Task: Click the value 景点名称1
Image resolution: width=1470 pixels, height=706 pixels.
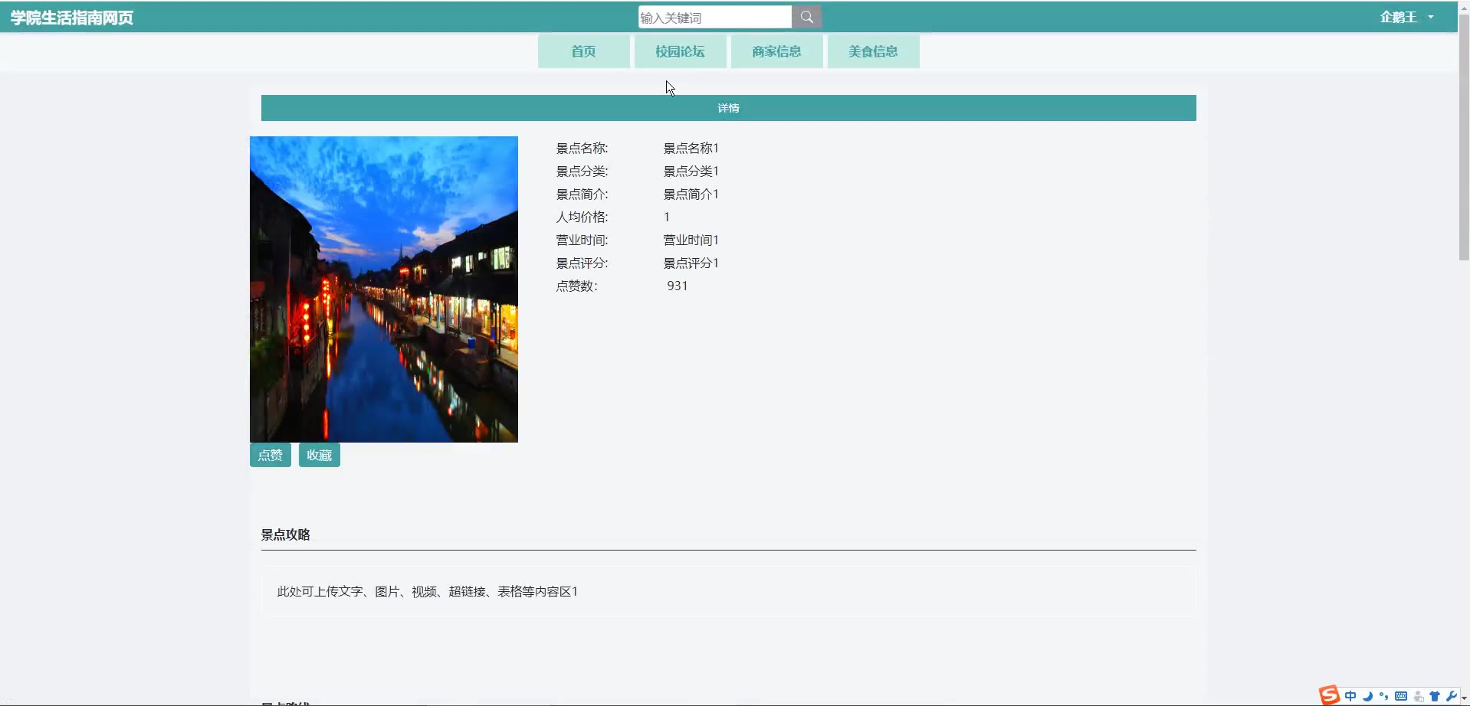Action: click(x=691, y=148)
